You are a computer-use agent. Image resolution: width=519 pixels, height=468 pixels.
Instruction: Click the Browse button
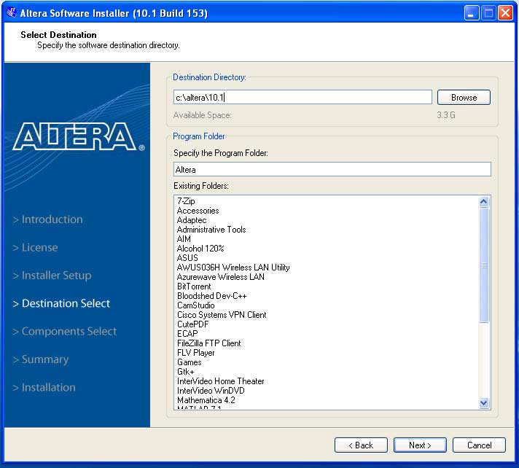464,98
